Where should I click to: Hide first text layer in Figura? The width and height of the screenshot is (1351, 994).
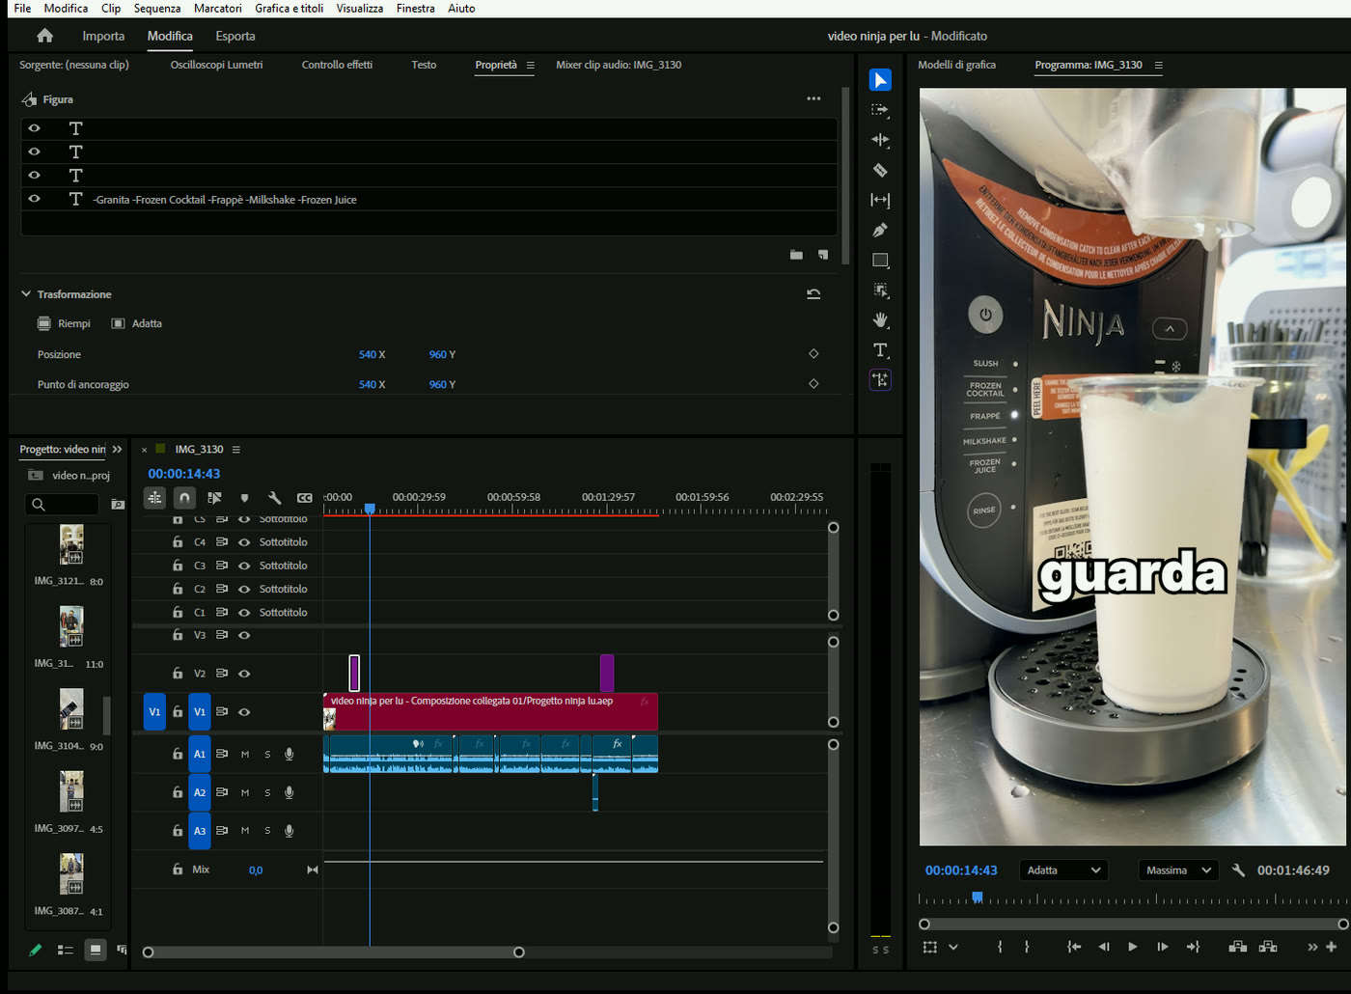(x=34, y=128)
